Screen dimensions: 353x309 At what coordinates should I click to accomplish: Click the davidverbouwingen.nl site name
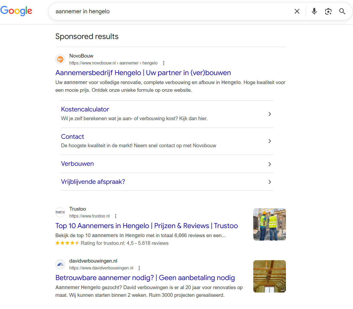(x=93, y=261)
